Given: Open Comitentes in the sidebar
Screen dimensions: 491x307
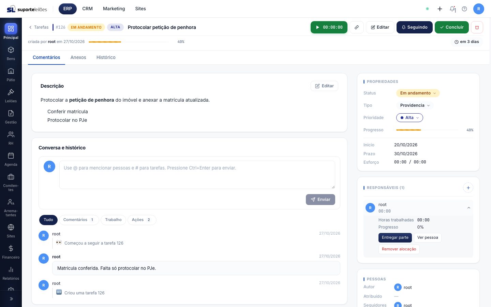Looking at the screenshot, I should (11, 182).
